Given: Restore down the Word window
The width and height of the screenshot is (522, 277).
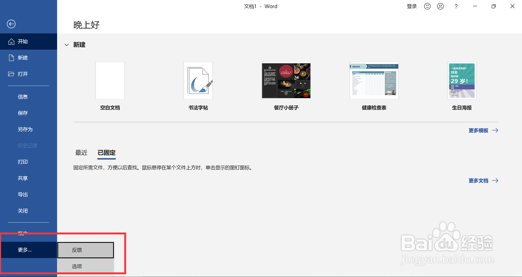Looking at the screenshot, I should pyautogui.click(x=494, y=6).
